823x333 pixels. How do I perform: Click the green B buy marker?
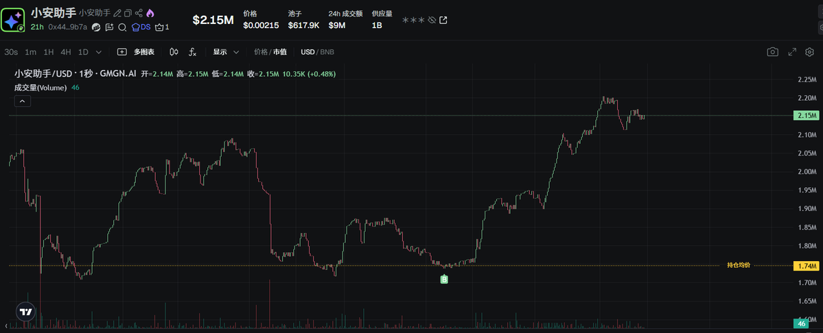[x=444, y=280]
